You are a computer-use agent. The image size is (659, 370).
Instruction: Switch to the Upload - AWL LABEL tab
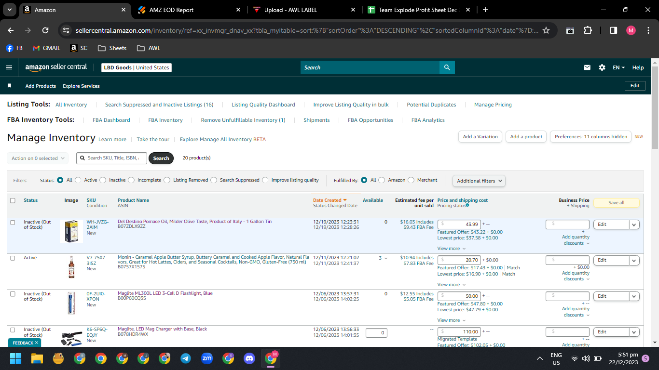305,10
